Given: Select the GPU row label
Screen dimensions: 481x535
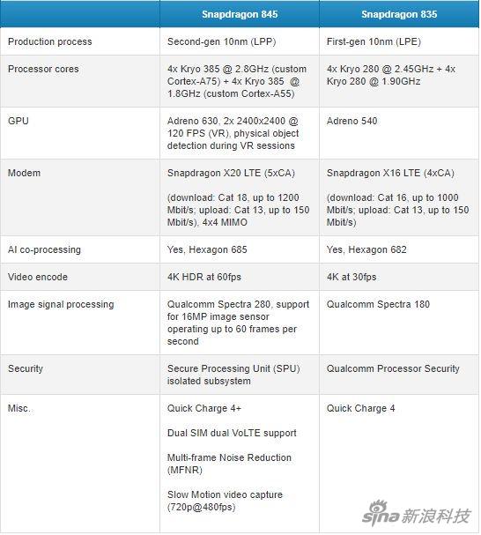Looking at the screenshot, I should click(x=18, y=121).
